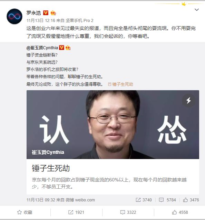Click the 坚果手机 Pro 2 source link
This screenshot has width=205, height=220.
79,21
